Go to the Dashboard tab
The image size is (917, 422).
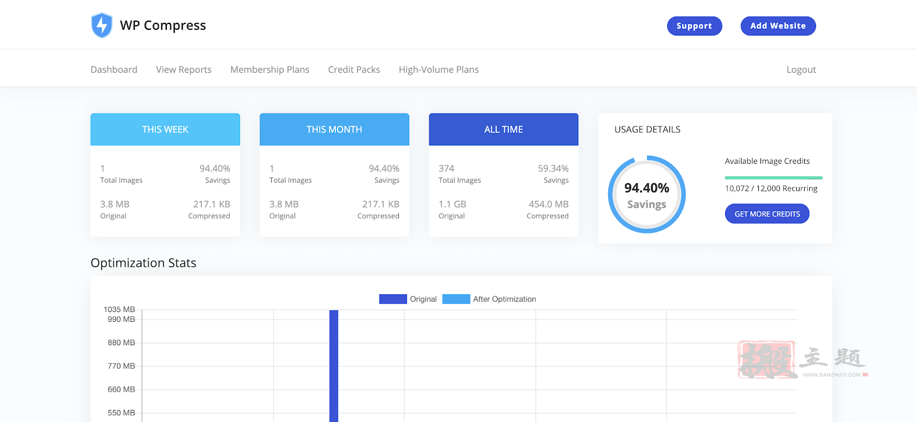point(114,69)
